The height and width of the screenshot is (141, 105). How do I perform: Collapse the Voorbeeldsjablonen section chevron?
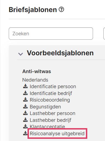point(20,54)
